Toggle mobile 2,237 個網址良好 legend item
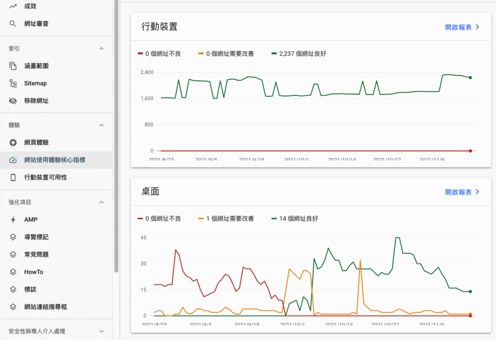Viewport: 496px width, 340px height. tap(299, 54)
